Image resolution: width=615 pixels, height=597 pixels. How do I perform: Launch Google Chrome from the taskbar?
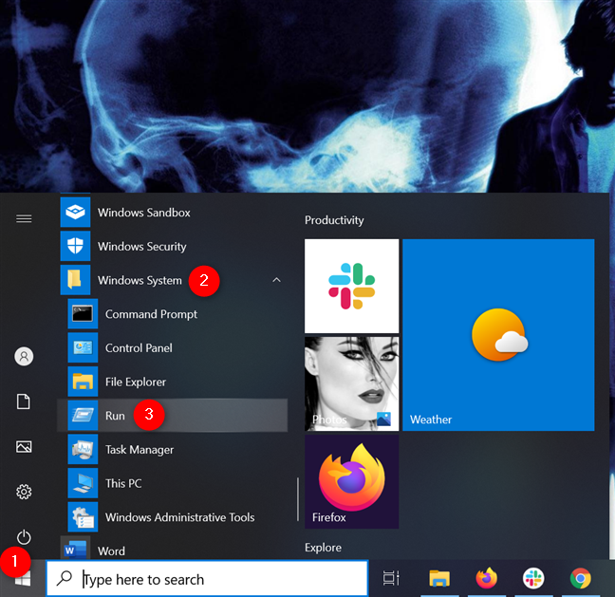(x=581, y=578)
